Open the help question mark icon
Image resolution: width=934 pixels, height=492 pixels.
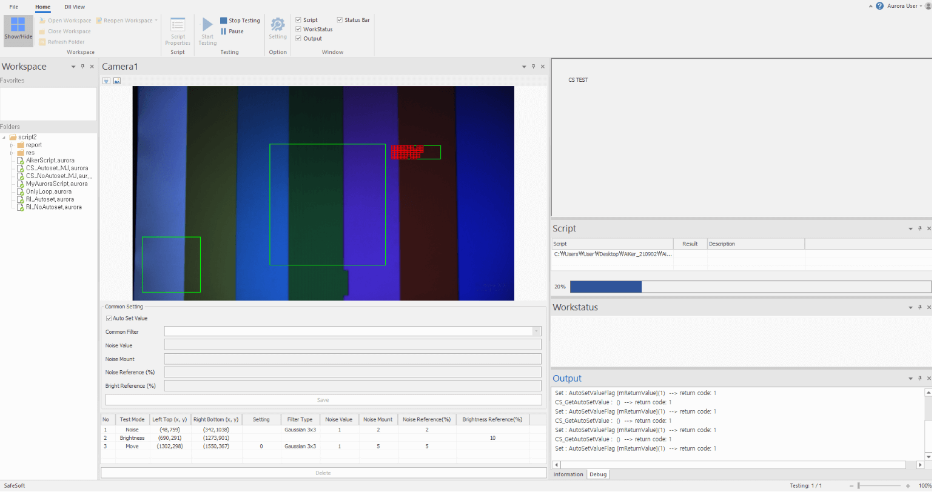point(880,6)
